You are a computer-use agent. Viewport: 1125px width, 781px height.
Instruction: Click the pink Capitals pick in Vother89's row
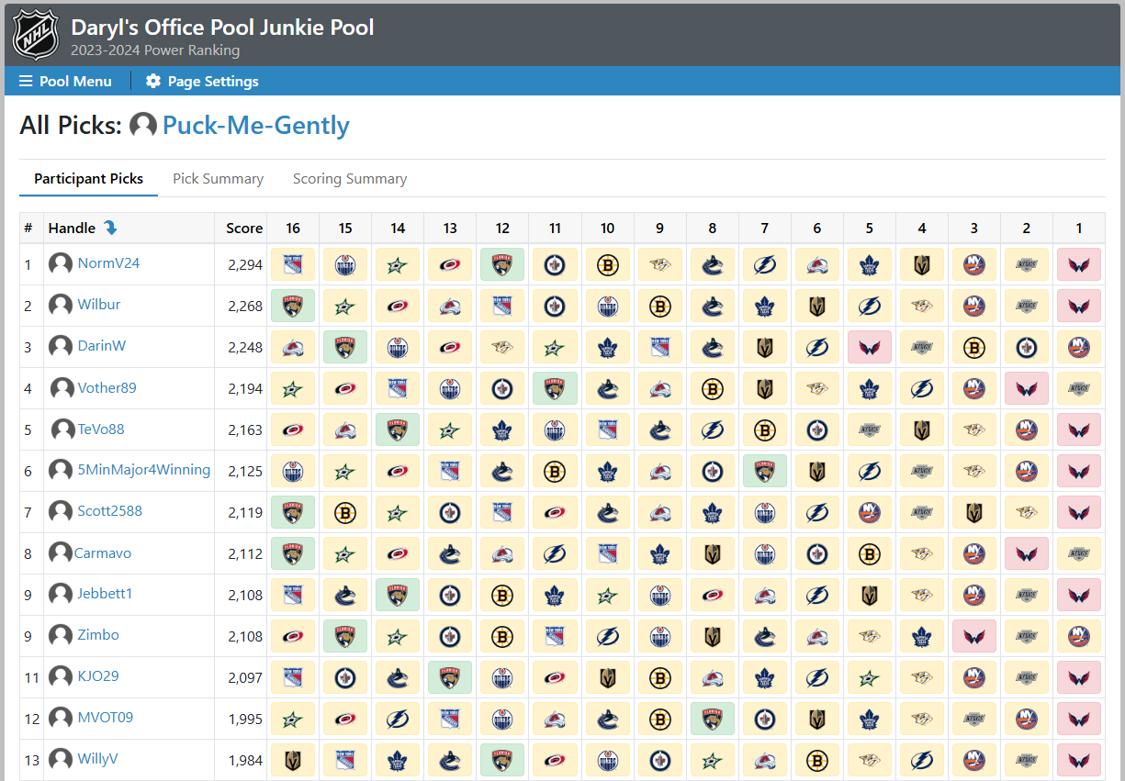1027,388
